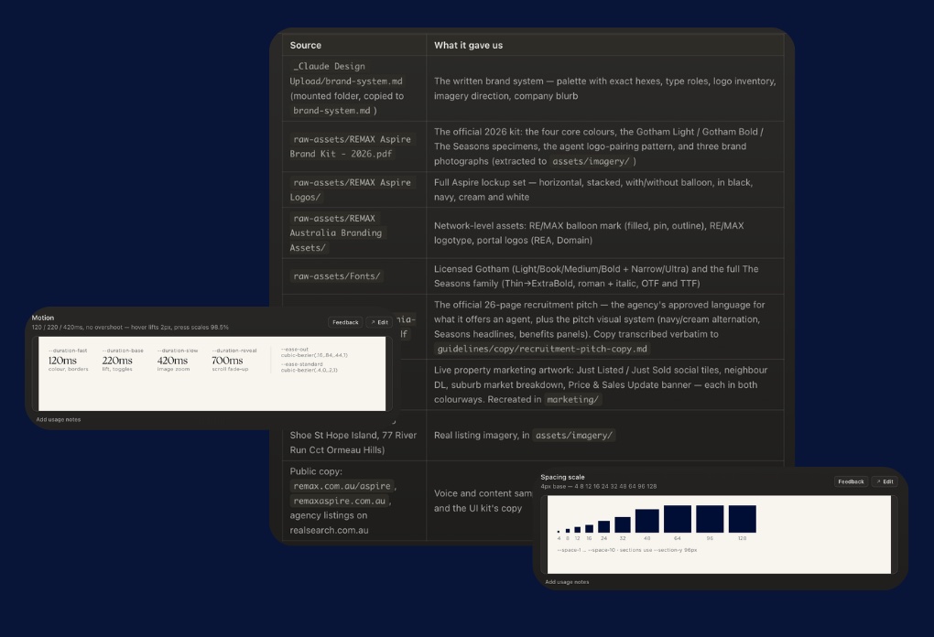The width and height of the screenshot is (934, 637).
Task: Click 'raw-assets/REMAX Aspire Brand Kit - 2026.pdf' cell
Action: click(x=353, y=146)
